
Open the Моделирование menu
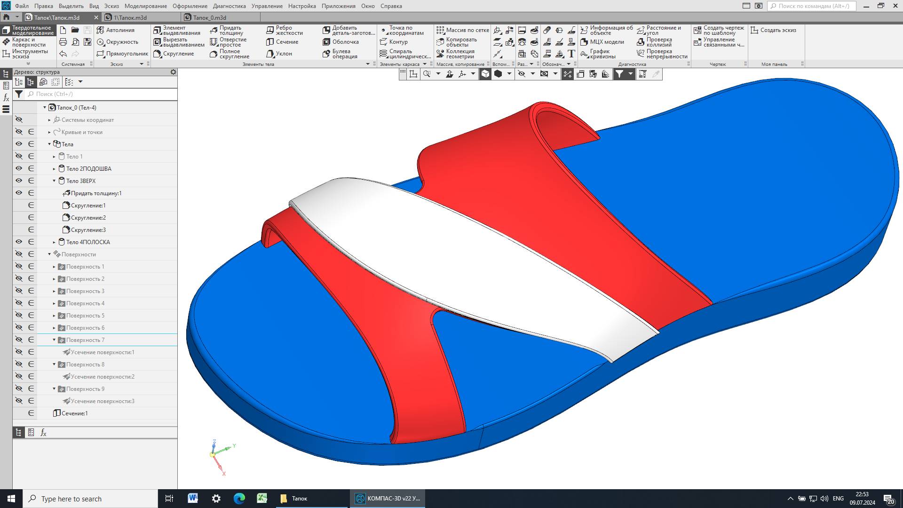tap(145, 6)
